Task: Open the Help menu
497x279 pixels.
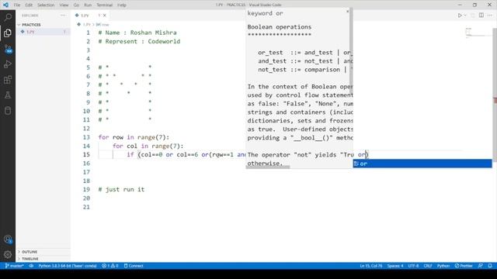Action: (x=122, y=5)
